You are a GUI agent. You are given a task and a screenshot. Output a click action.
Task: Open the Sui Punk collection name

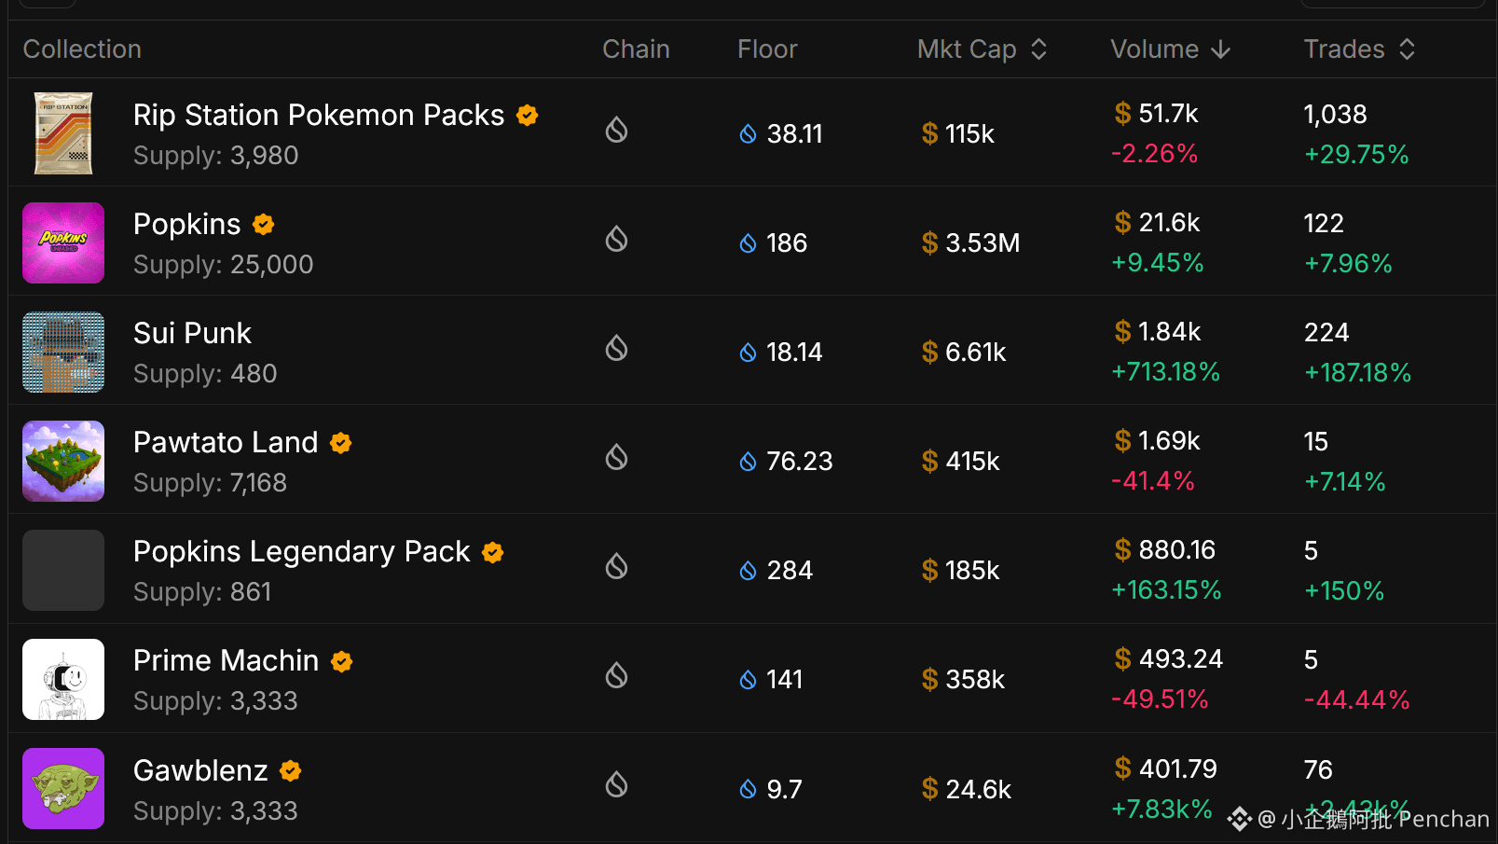click(192, 333)
